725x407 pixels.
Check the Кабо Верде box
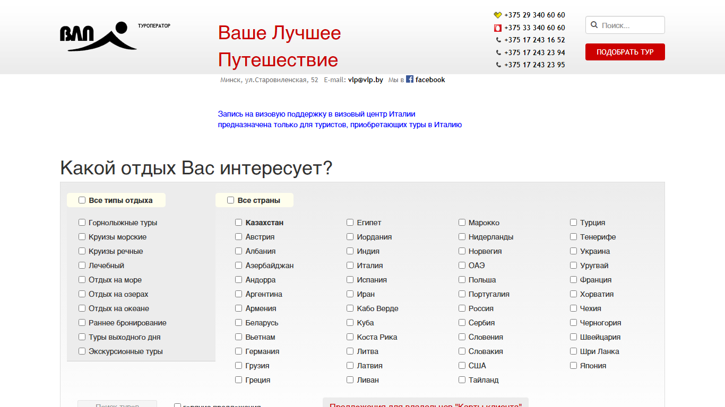(x=350, y=308)
